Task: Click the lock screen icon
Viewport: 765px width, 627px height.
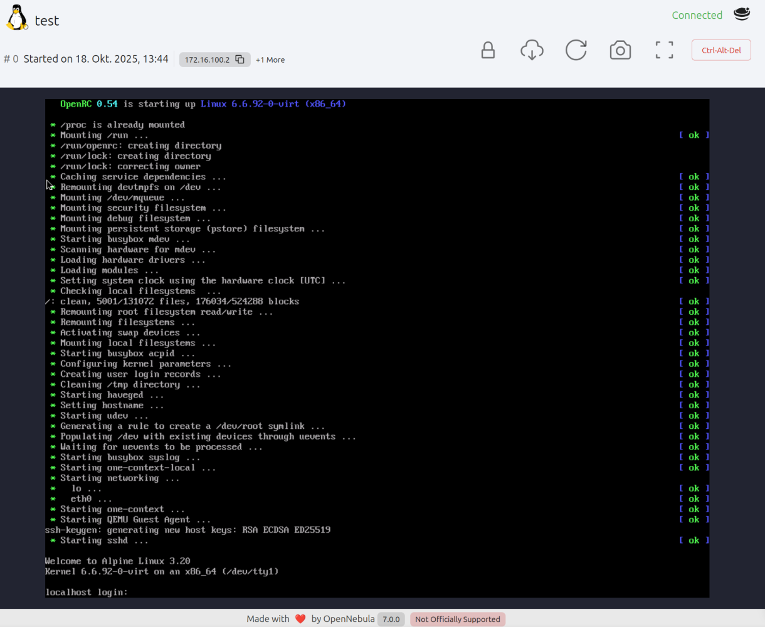Action: (488, 50)
